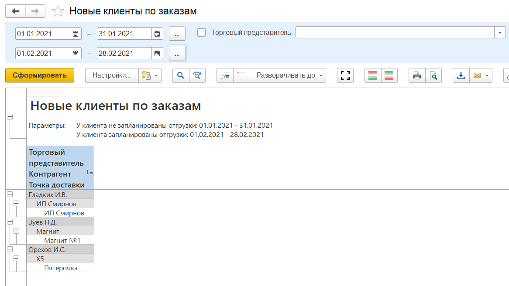Click the red-over-green color highlighting icon

click(x=373, y=75)
